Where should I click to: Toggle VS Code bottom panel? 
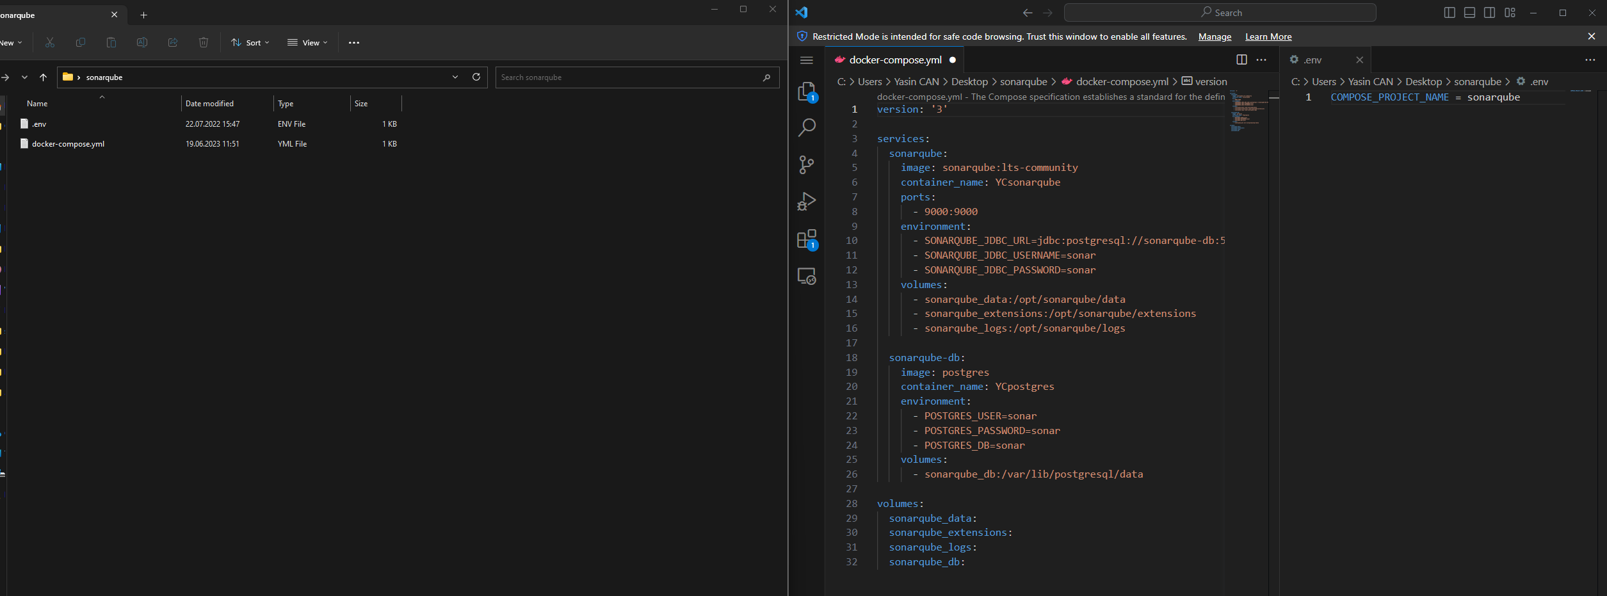(x=1469, y=13)
